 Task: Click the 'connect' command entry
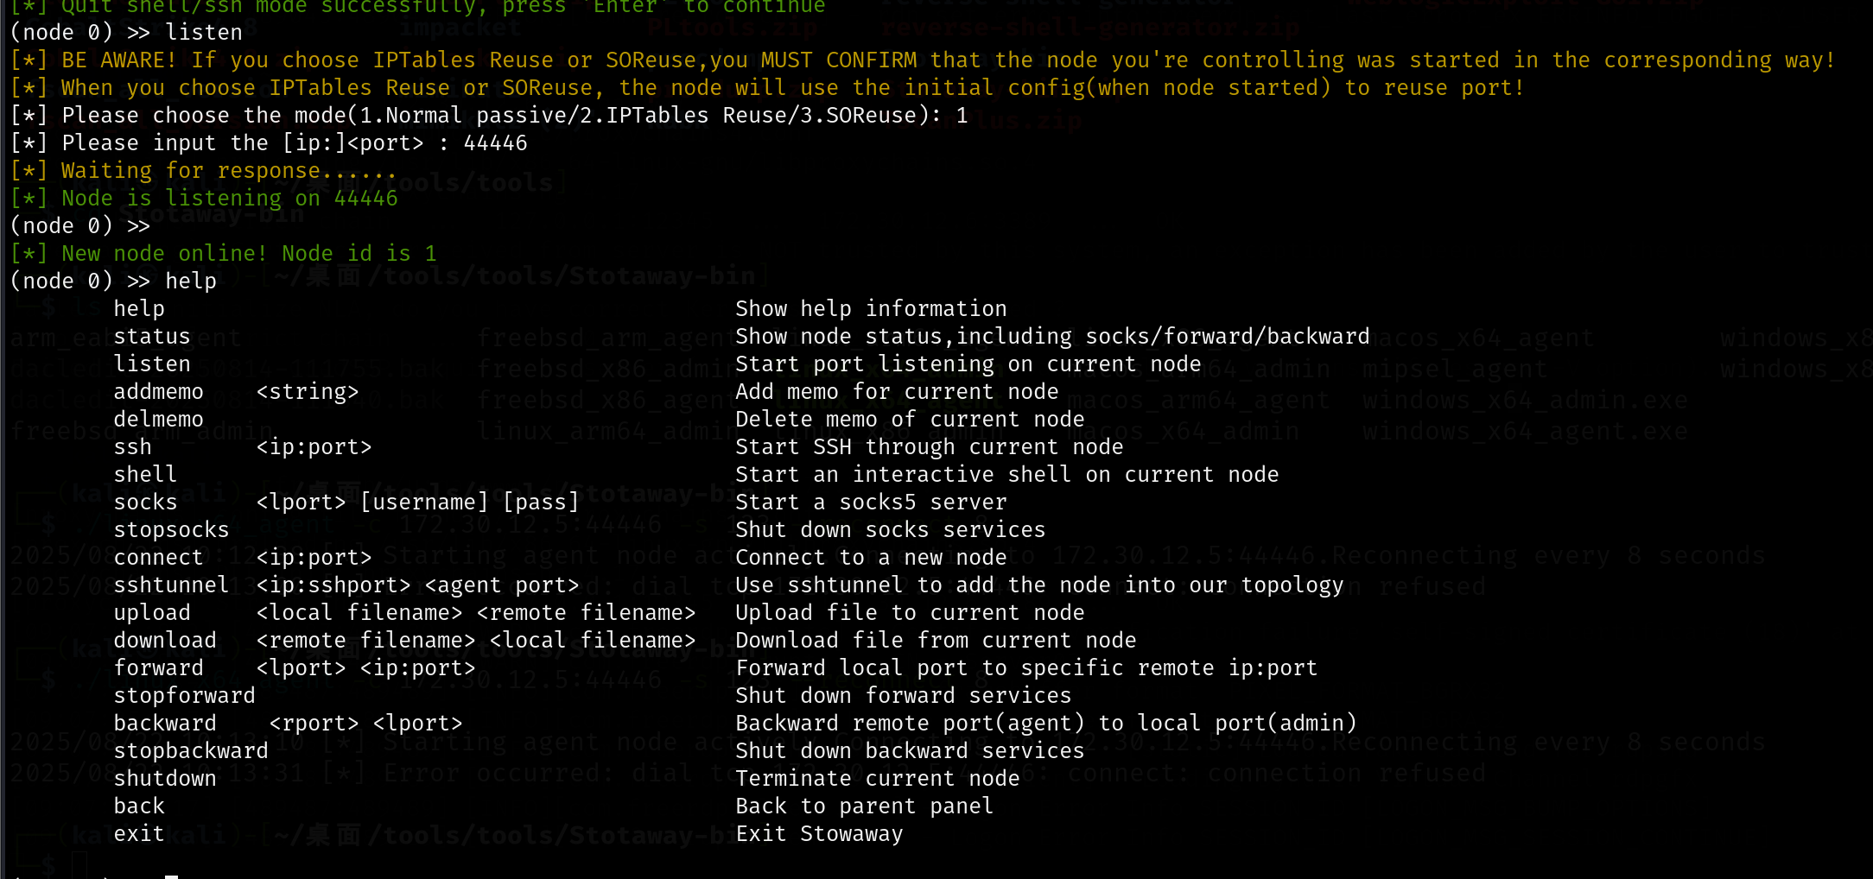point(159,557)
